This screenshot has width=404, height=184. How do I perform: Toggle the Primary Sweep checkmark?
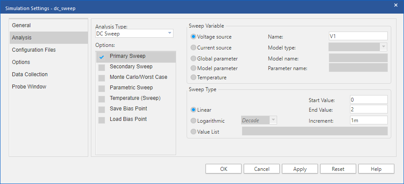pyautogui.click(x=101, y=57)
